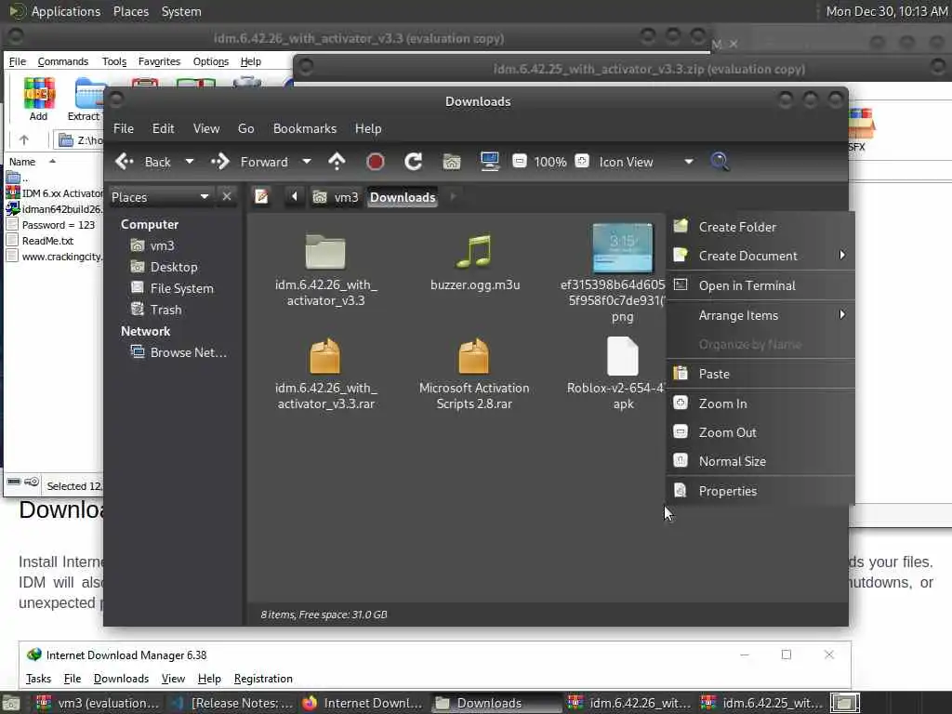The height and width of the screenshot is (714, 952).
Task: Open the Tasks menu in IDM
Action: (x=38, y=679)
